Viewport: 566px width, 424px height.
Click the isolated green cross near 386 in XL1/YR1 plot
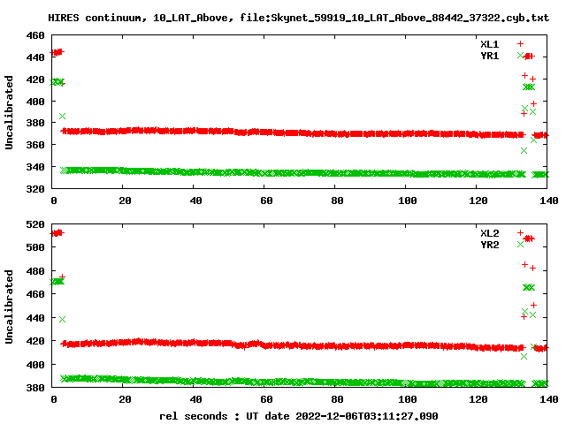62,116
